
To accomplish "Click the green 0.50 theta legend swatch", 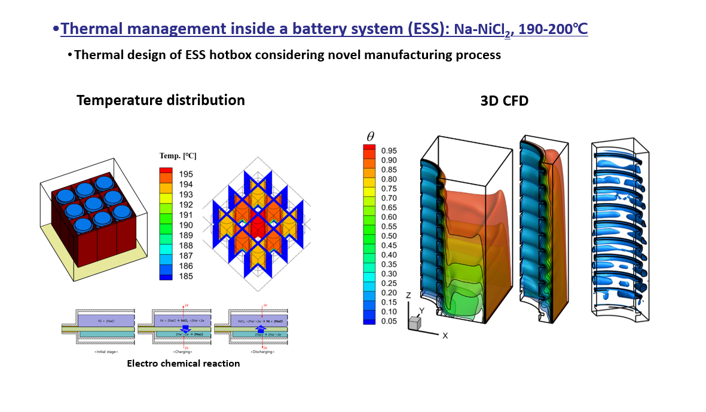I will pos(370,235).
